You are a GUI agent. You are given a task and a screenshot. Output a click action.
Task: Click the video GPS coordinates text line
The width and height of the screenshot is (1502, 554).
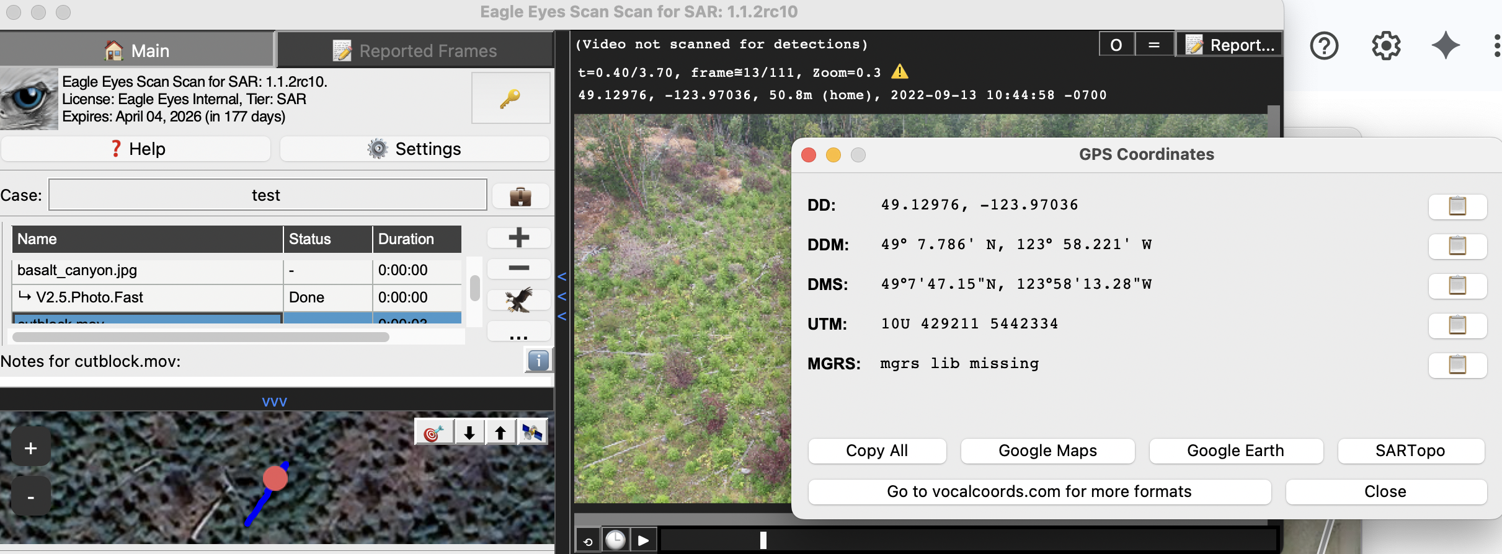pyautogui.click(x=842, y=95)
